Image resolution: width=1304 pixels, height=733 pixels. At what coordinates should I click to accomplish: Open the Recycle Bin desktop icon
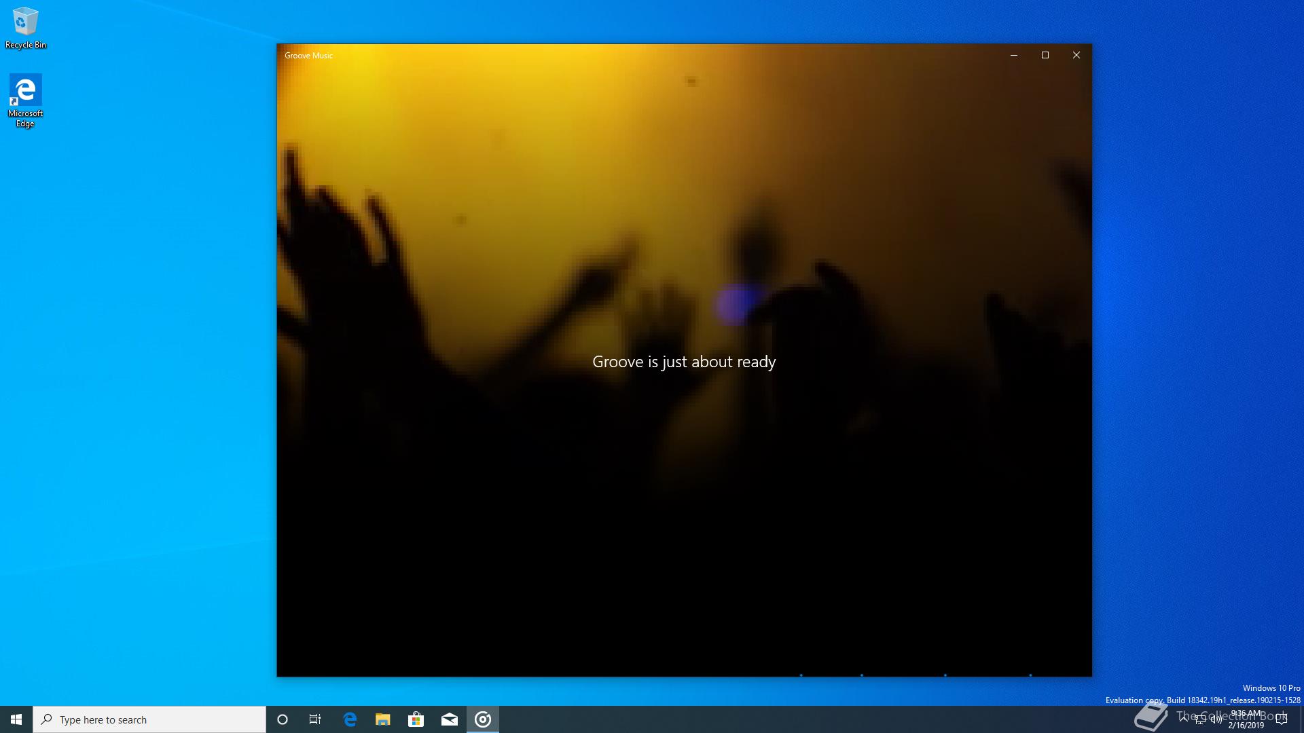25,29
